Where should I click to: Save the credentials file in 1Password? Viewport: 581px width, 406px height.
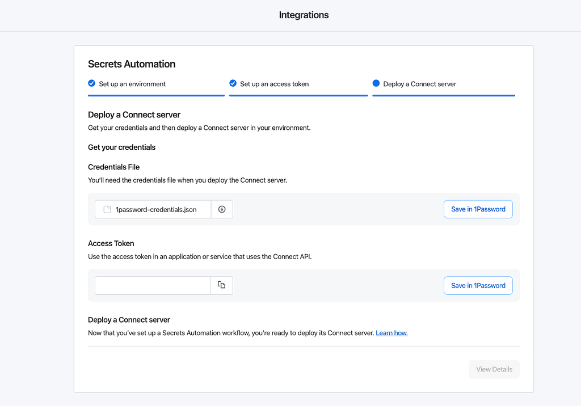[478, 209]
